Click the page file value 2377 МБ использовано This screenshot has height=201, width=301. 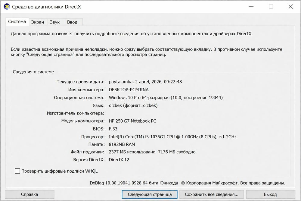pyautogui.click(x=152, y=152)
